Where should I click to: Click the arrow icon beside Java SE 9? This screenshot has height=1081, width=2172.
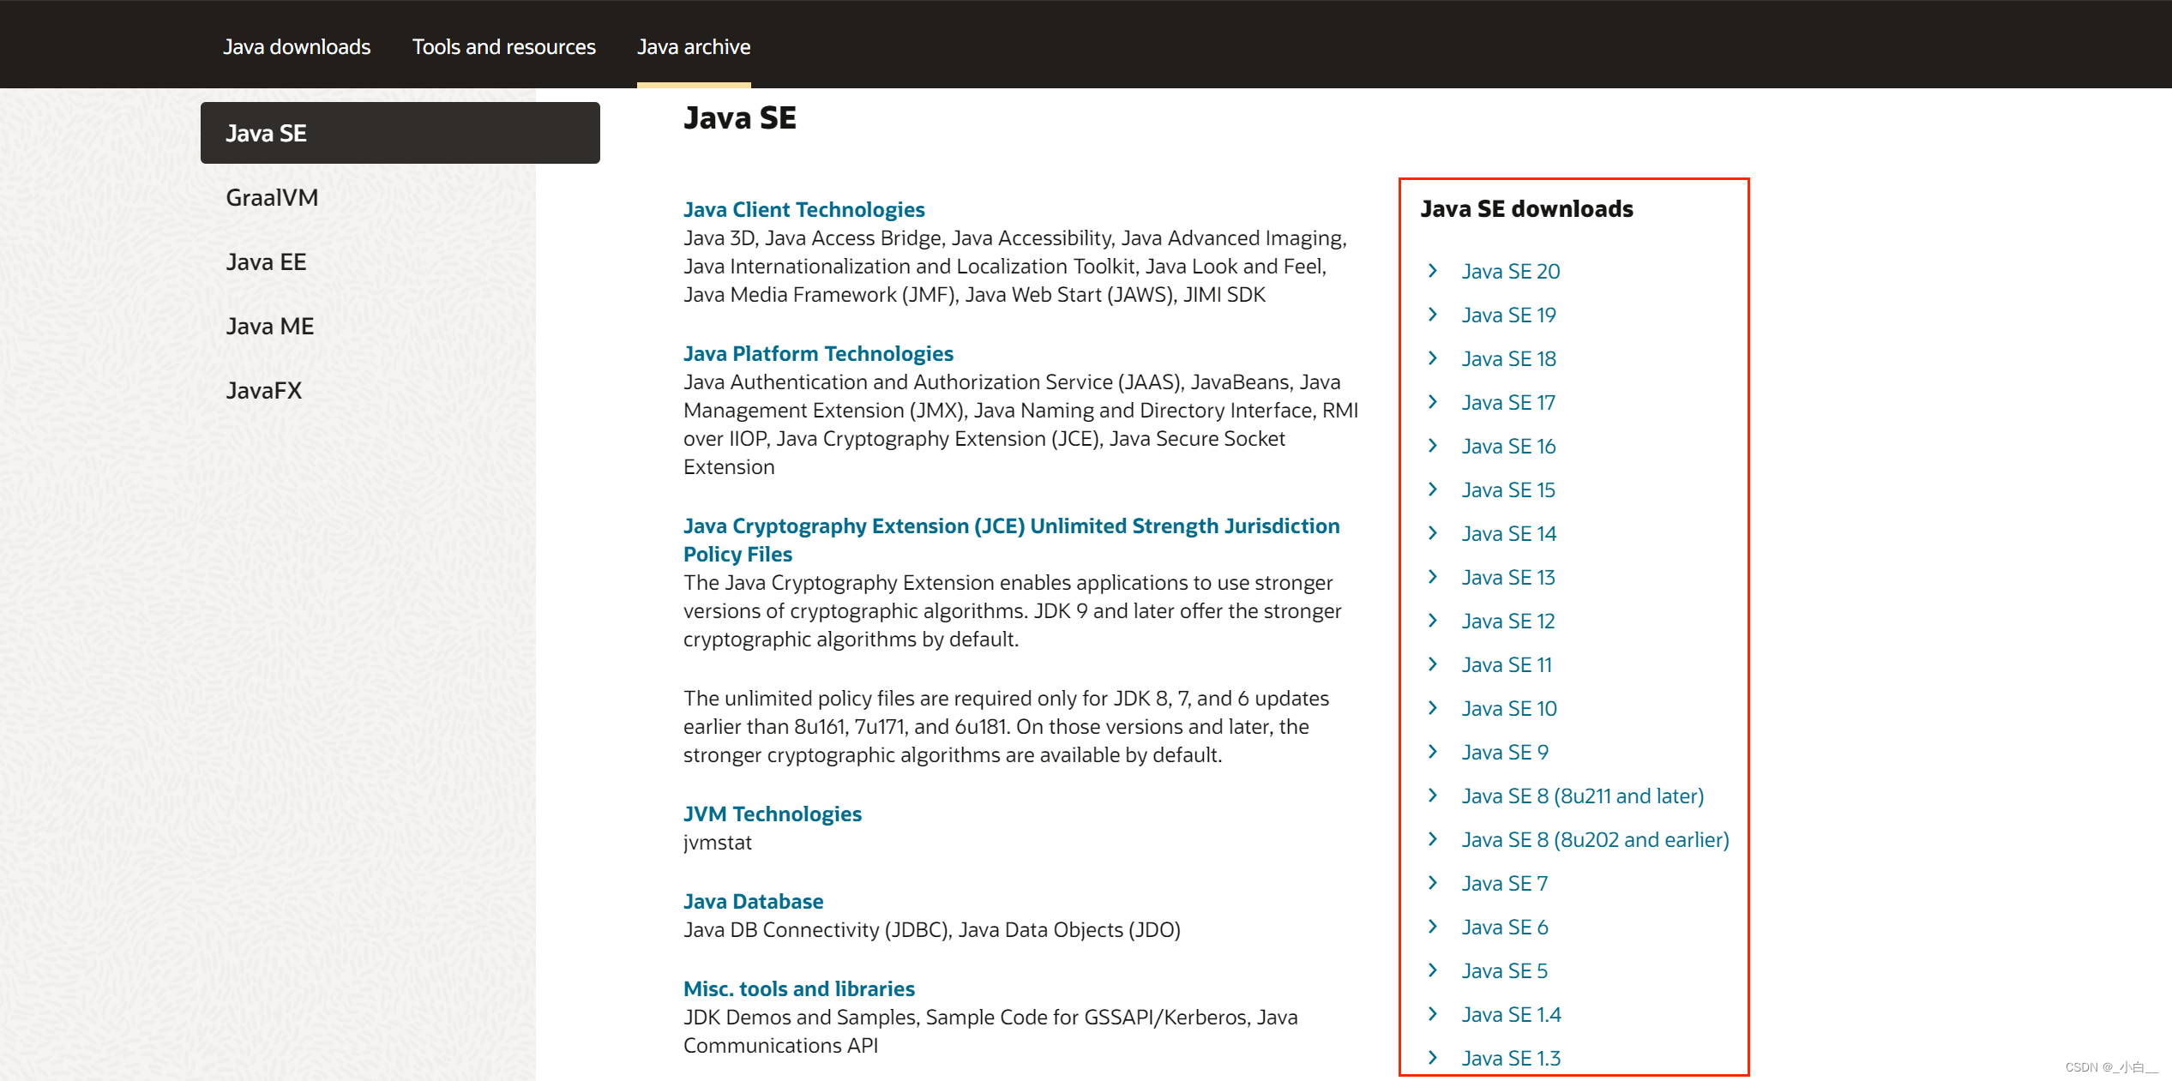coord(1432,752)
